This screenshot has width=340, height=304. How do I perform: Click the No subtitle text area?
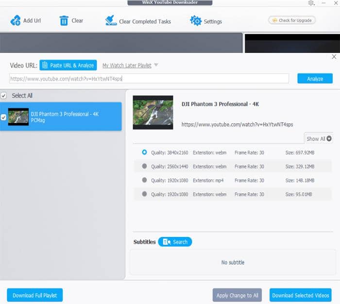point(233,262)
